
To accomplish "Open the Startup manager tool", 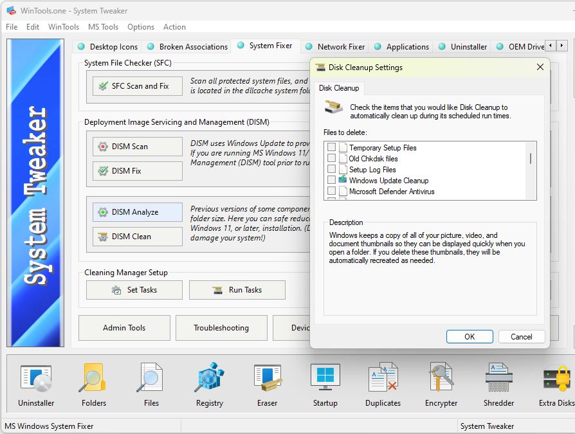I will click(325, 385).
